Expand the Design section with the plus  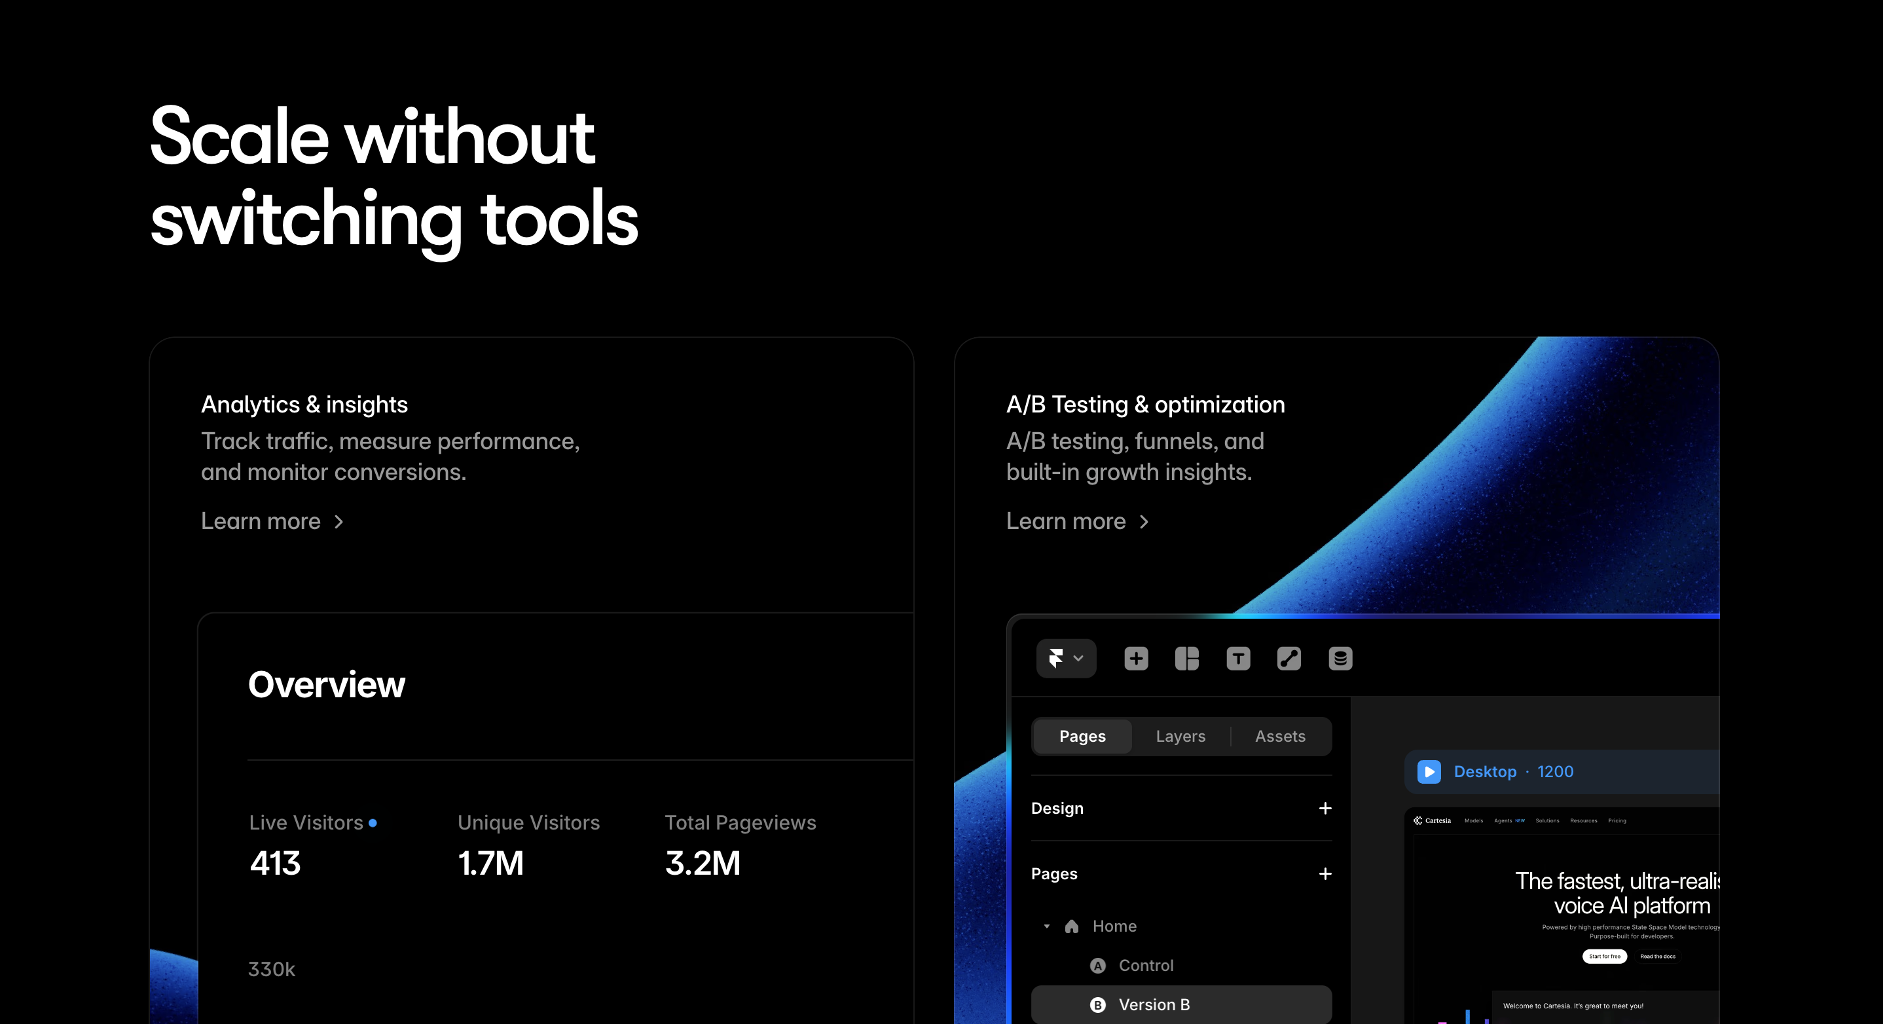coord(1325,809)
